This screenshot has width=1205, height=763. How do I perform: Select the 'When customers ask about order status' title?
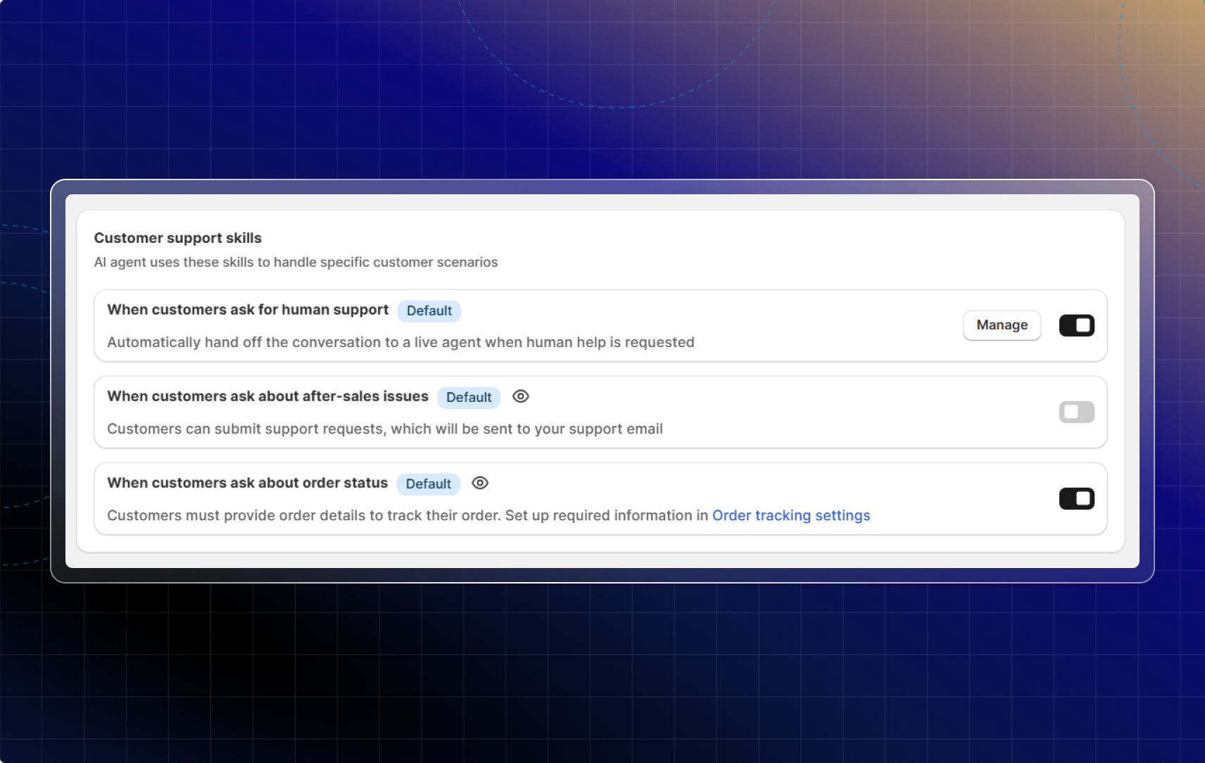pyautogui.click(x=247, y=483)
